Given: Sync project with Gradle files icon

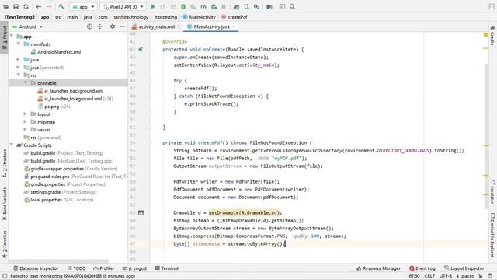Looking at the screenshot, I should [x=236, y=7].
